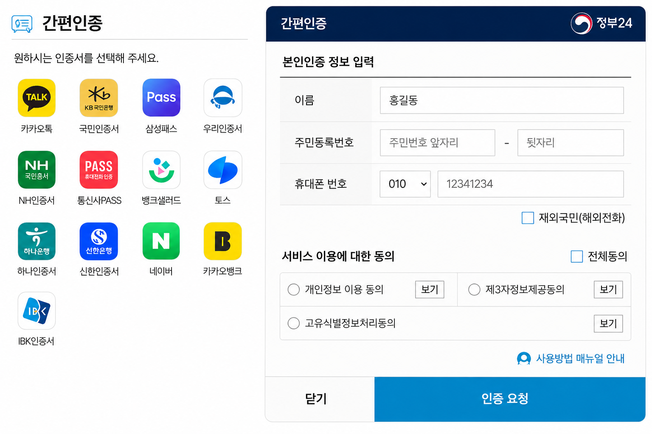This screenshot has width=652, height=434.
Task: Click the 인증 요청 button
Action: (x=510, y=399)
